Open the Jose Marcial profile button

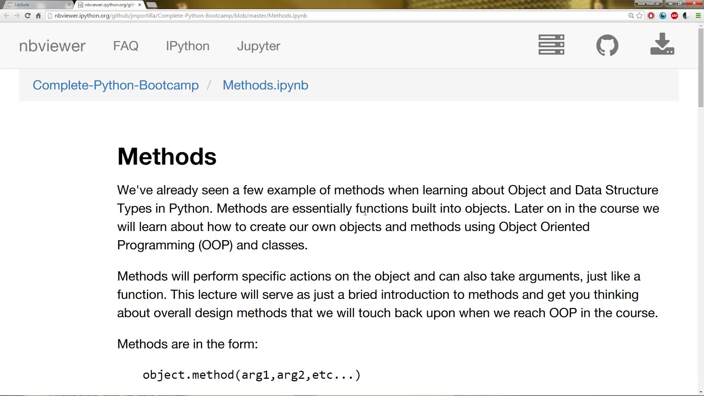648,3
